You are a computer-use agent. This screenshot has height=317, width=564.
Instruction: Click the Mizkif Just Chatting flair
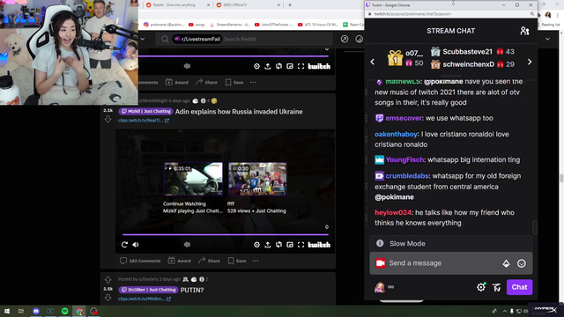(x=145, y=112)
